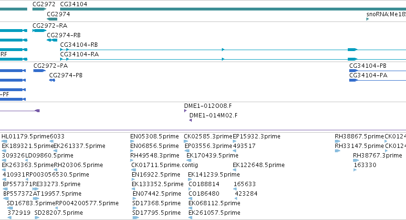Select the SD17795.5prime EST glyph
The height and width of the screenshot is (220, 406).
135,218
